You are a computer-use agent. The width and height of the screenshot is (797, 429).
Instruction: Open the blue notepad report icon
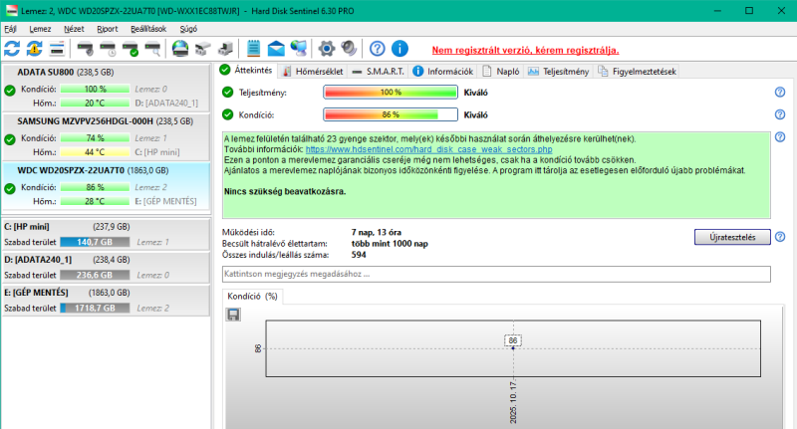pos(253,49)
